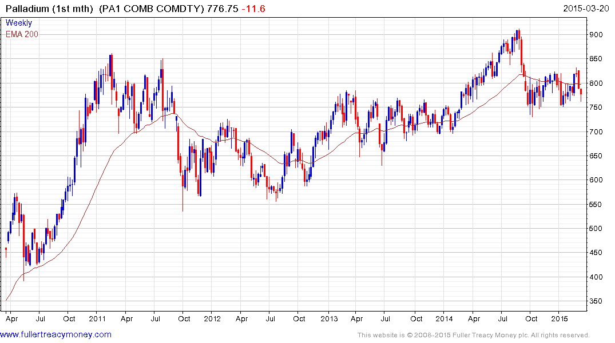Click the 2015-03-20 date label

(586, 8)
